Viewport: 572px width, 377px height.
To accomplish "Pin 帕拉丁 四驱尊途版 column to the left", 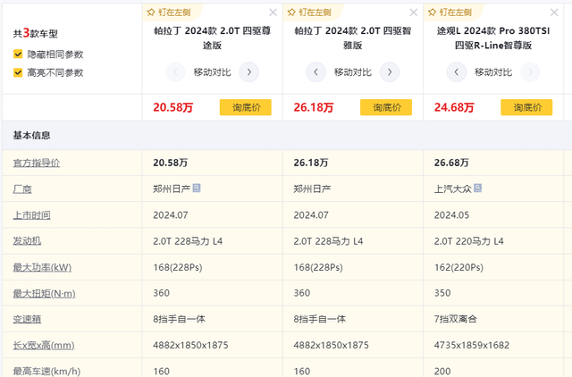I will (x=169, y=13).
